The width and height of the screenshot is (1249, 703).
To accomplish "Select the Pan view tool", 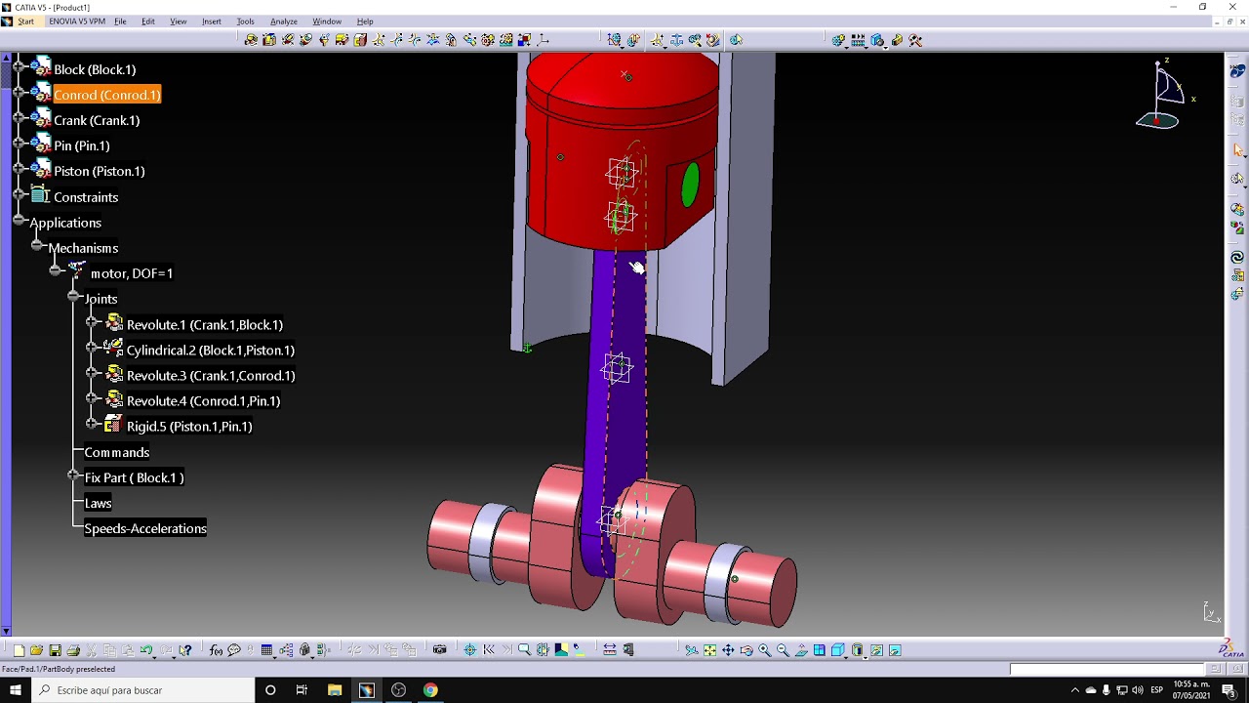I will [728, 650].
